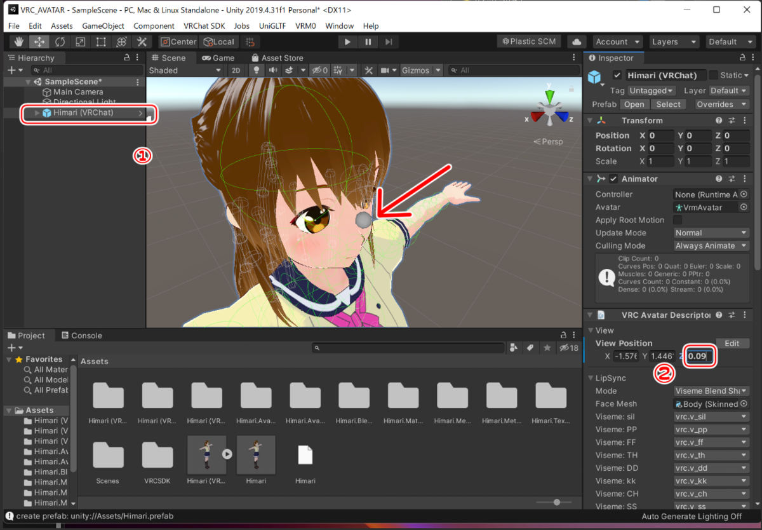Toggle scene audio speaker icon
This screenshot has height=530, width=762.
(x=273, y=71)
